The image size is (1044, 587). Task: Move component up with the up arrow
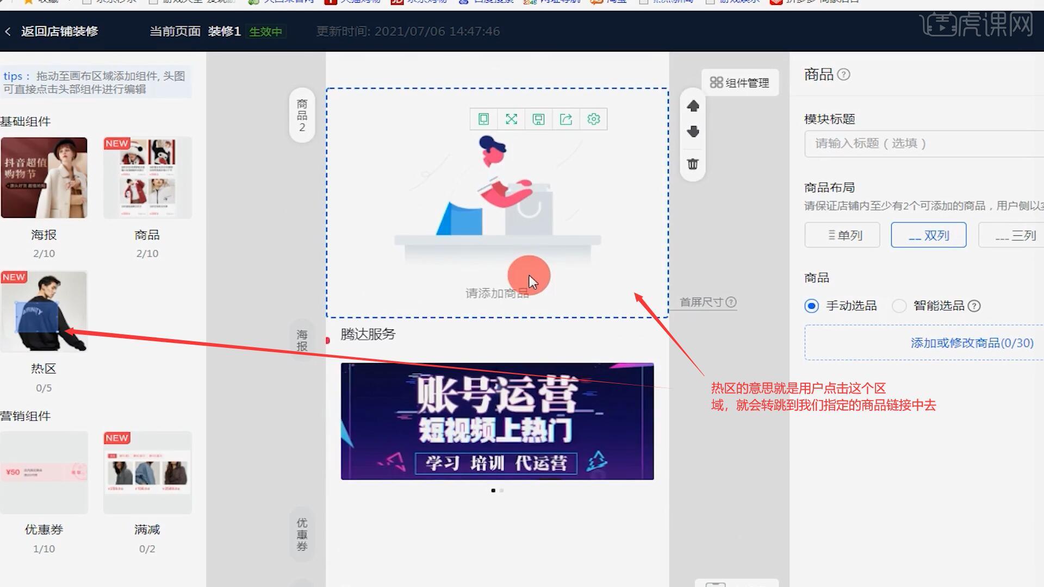(x=693, y=106)
